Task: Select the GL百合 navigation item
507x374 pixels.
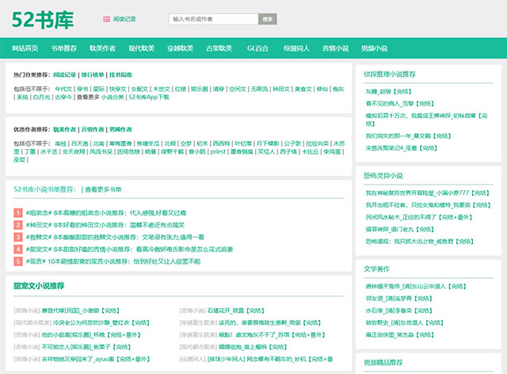Action: [258, 48]
